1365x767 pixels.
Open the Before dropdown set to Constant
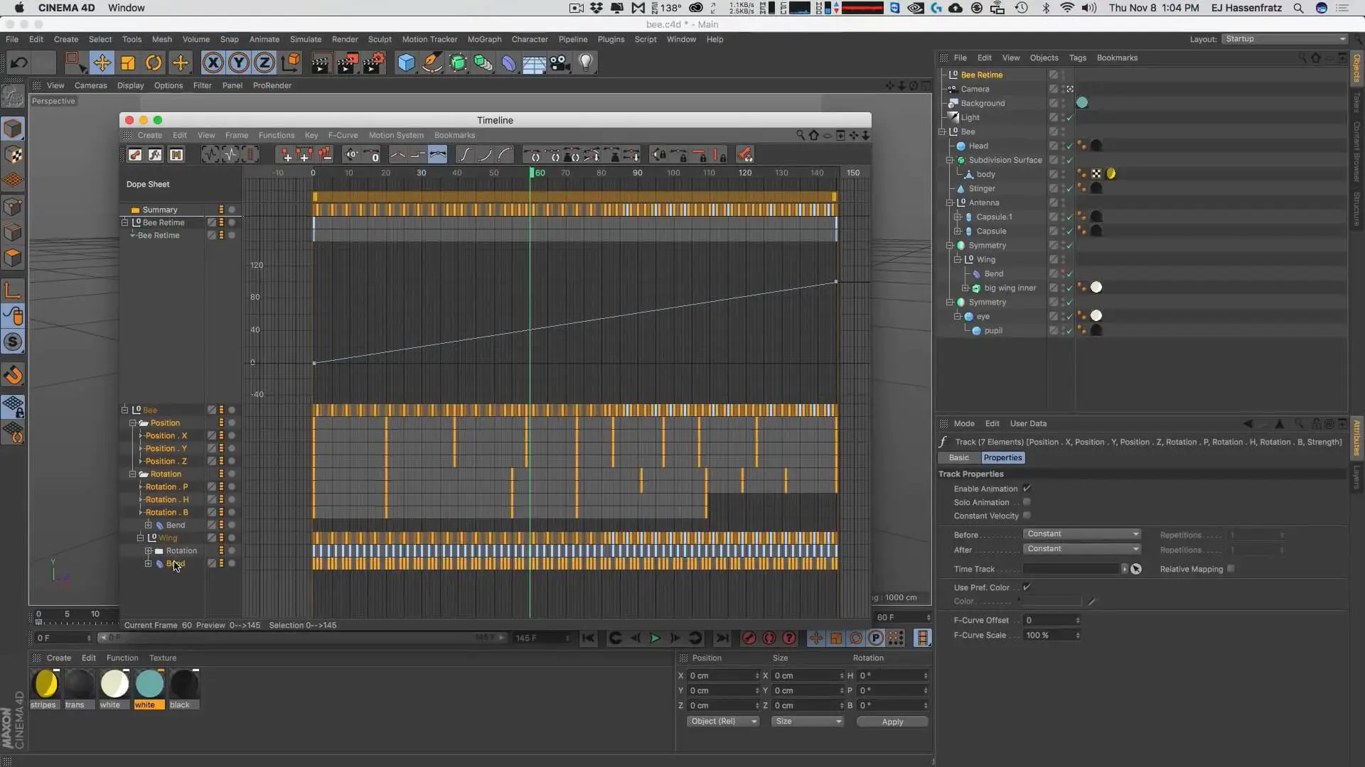(x=1082, y=534)
